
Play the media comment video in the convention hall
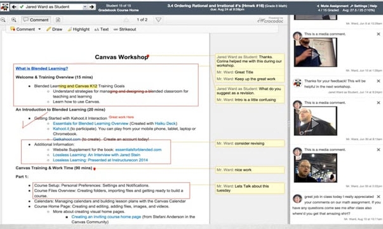pos(315,168)
